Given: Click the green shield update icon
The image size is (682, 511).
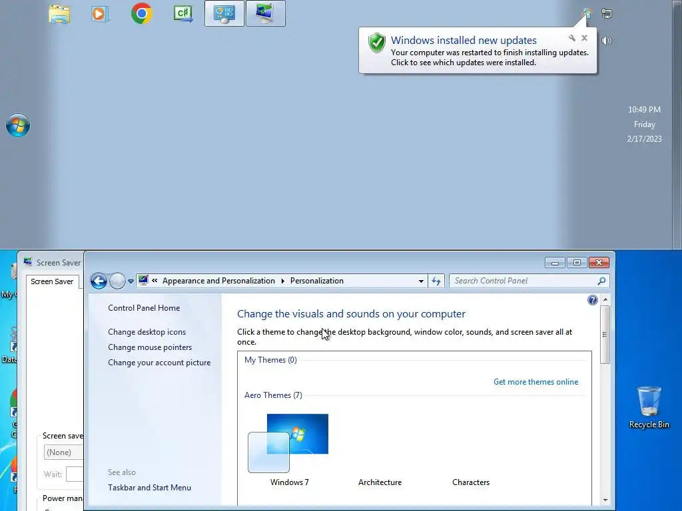Looking at the screenshot, I should click(x=377, y=43).
